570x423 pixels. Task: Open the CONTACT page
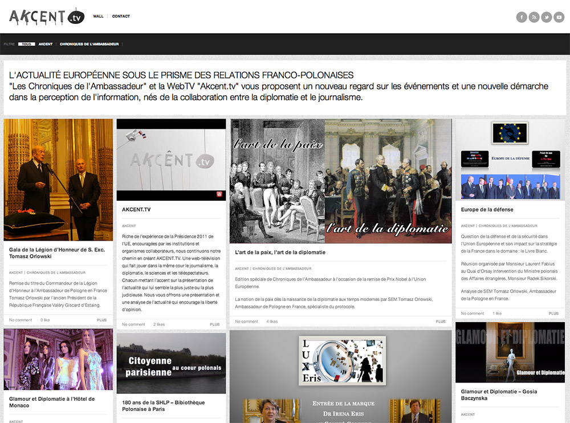(x=121, y=17)
